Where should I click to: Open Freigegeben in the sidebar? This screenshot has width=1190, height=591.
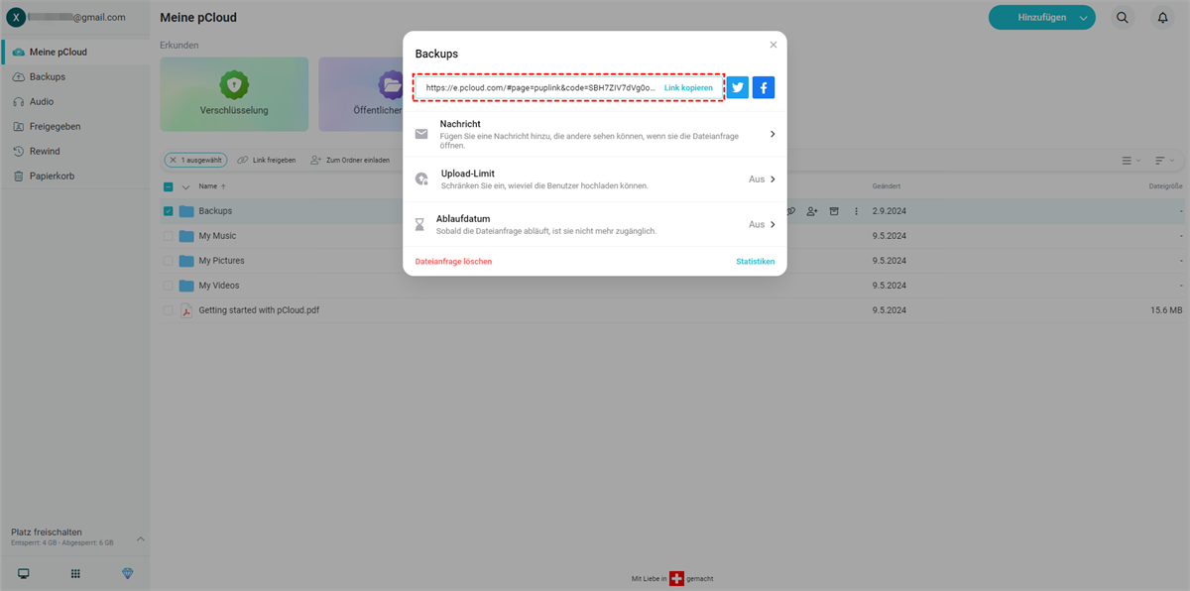pos(75,126)
